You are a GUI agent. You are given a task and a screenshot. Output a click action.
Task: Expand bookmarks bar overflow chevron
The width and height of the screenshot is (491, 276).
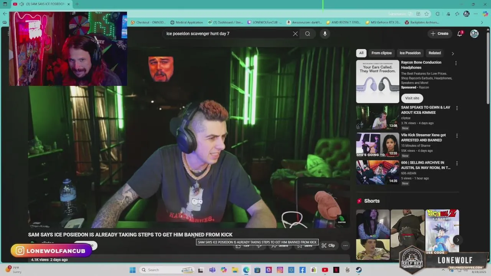click(x=482, y=23)
